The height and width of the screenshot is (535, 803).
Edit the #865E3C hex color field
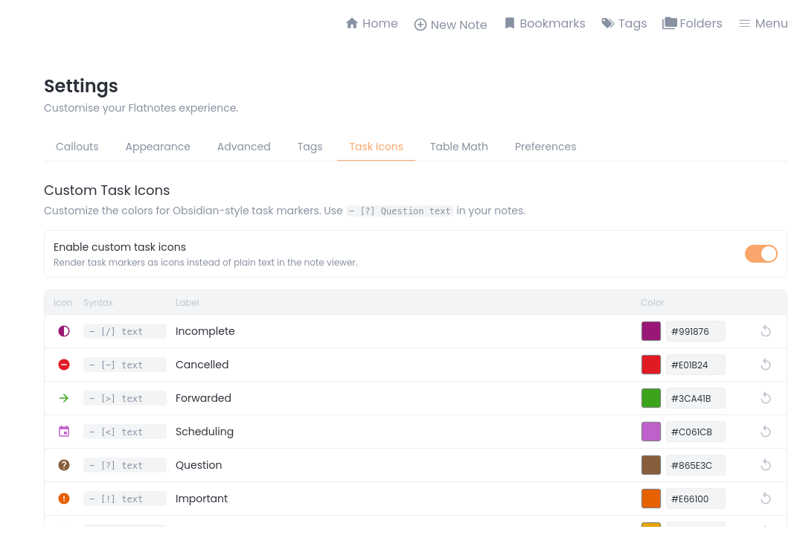(x=695, y=465)
